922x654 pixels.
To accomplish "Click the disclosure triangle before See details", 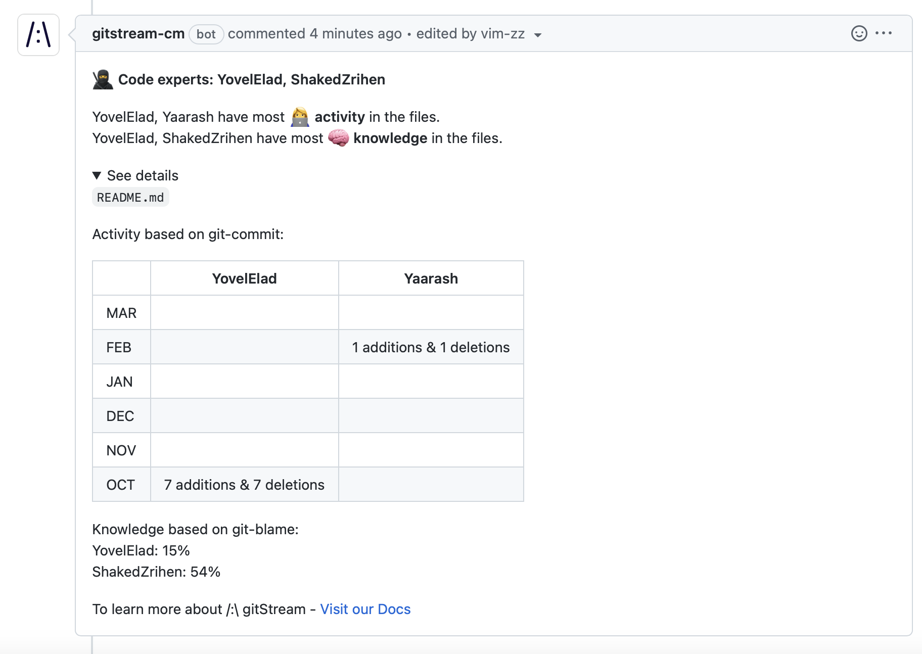I will [97, 175].
